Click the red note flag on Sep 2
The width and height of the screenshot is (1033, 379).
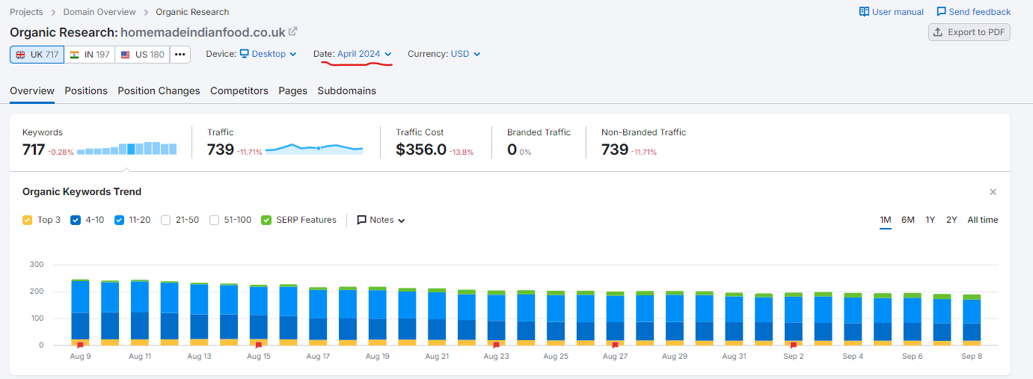[x=793, y=345]
